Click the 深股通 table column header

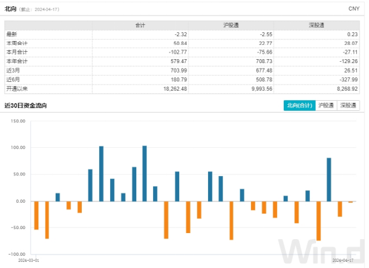[317, 26]
